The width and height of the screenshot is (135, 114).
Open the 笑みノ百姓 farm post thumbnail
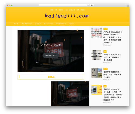[97, 72]
